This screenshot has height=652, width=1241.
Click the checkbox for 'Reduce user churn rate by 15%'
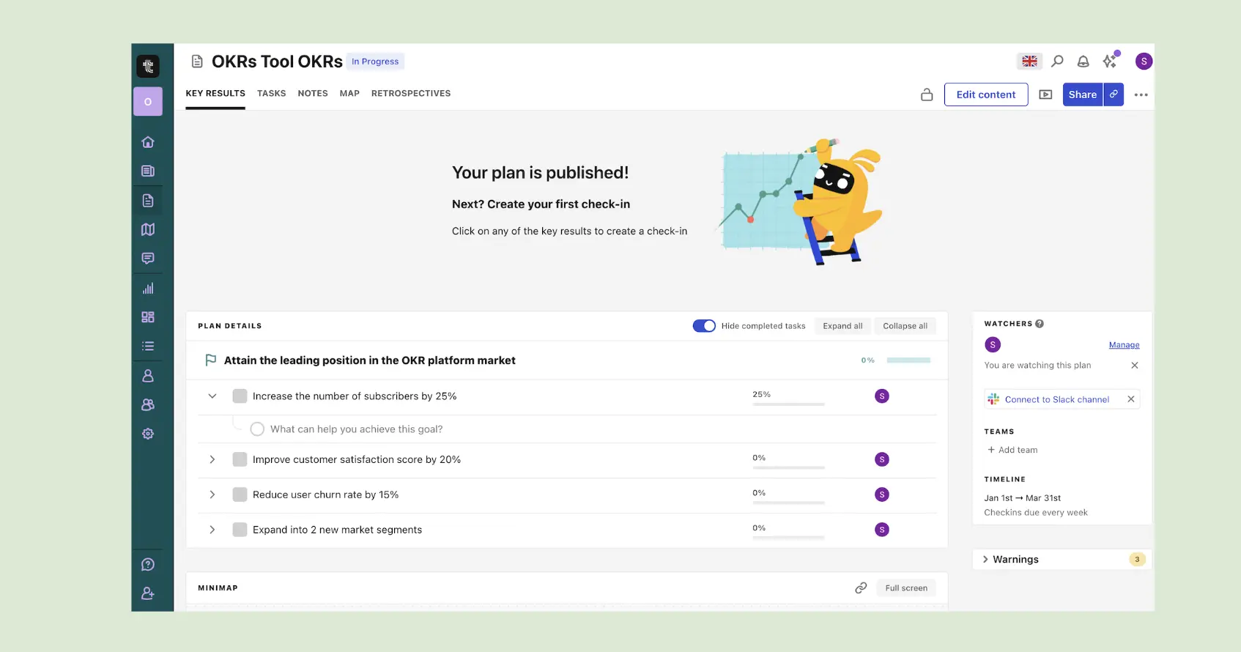240,494
